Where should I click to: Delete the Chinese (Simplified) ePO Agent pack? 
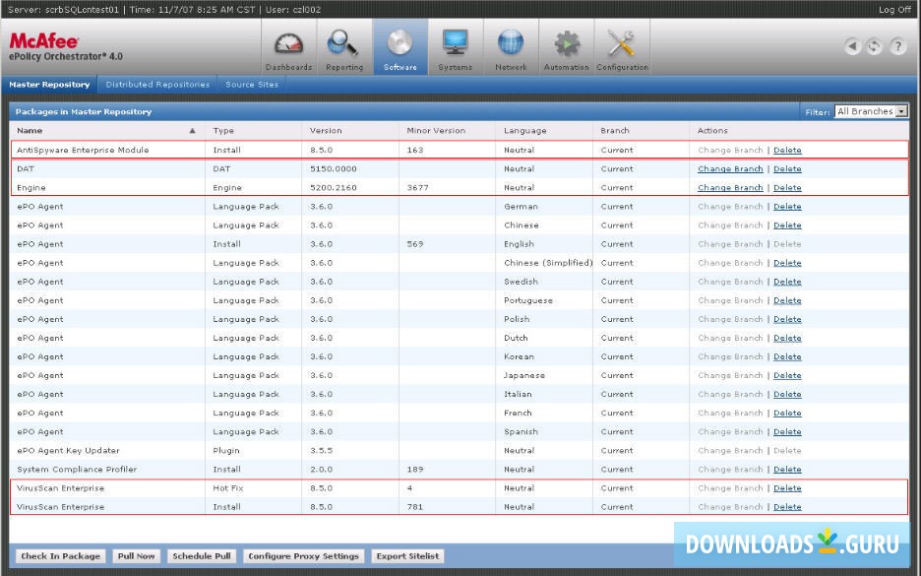pyautogui.click(x=787, y=263)
